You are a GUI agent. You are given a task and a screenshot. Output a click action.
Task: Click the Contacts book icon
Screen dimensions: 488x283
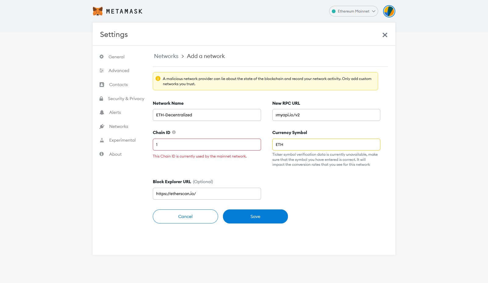coord(102,85)
